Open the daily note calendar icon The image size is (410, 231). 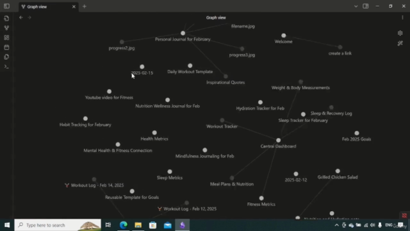click(6, 47)
